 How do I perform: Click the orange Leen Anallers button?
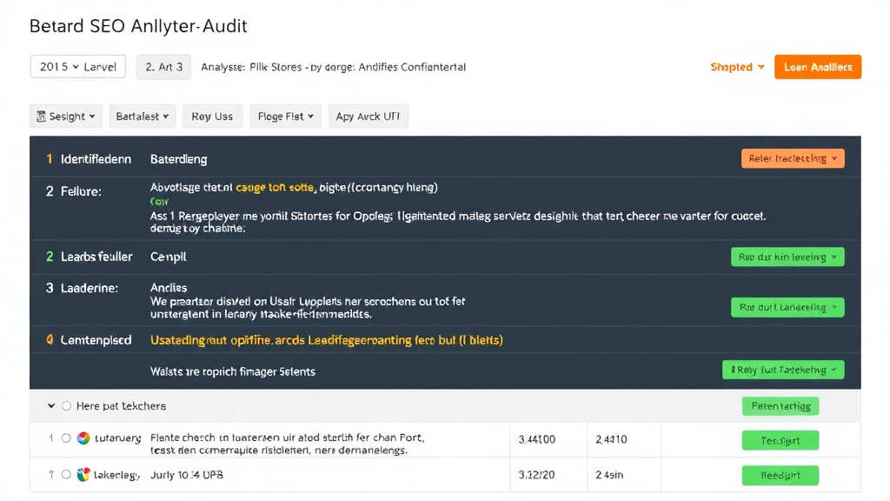tap(817, 67)
